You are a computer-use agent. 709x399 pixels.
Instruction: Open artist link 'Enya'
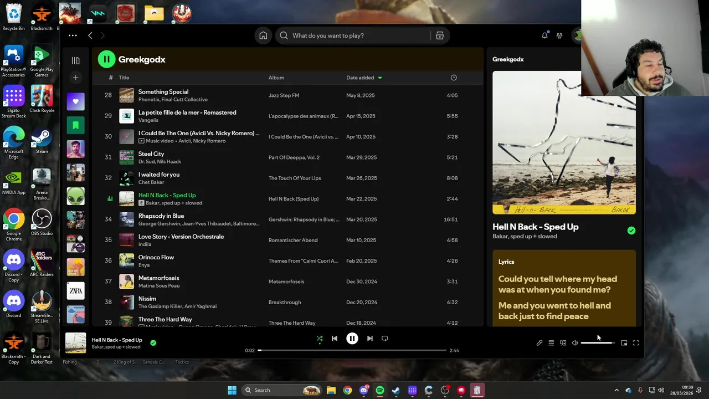144,265
